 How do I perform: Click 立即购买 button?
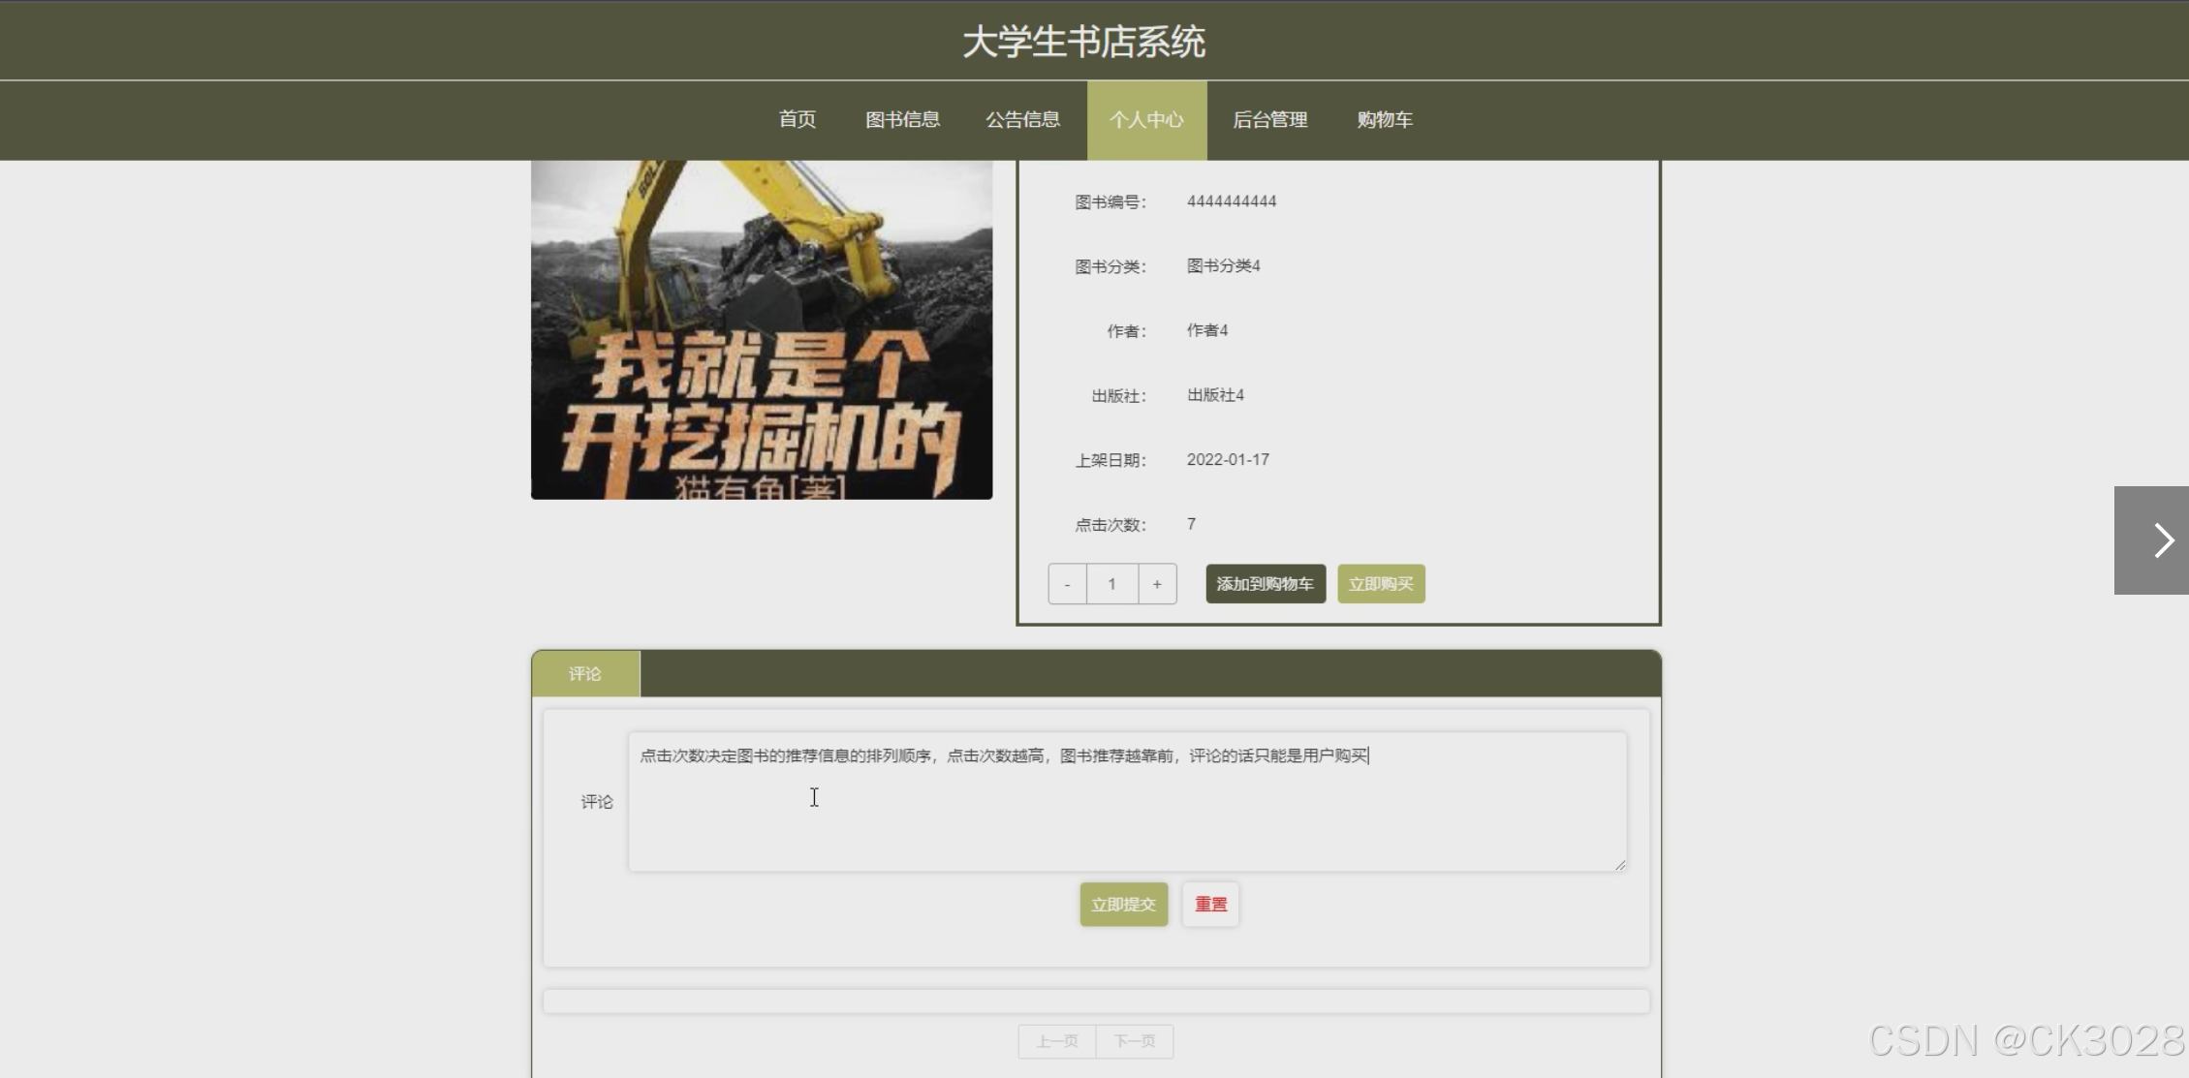[1381, 584]
